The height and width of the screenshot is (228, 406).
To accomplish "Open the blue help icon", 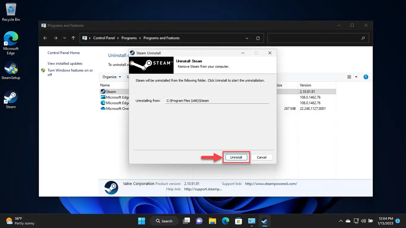I will click(x=366, y=77).
